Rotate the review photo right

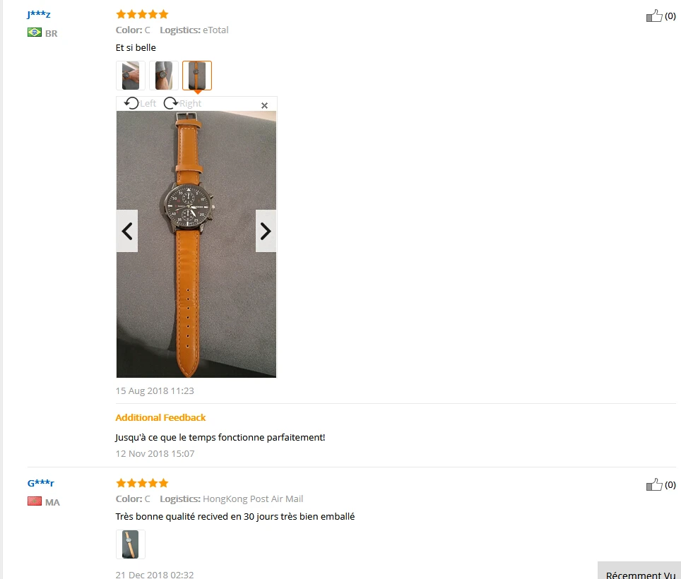click(x=182, y=103)
